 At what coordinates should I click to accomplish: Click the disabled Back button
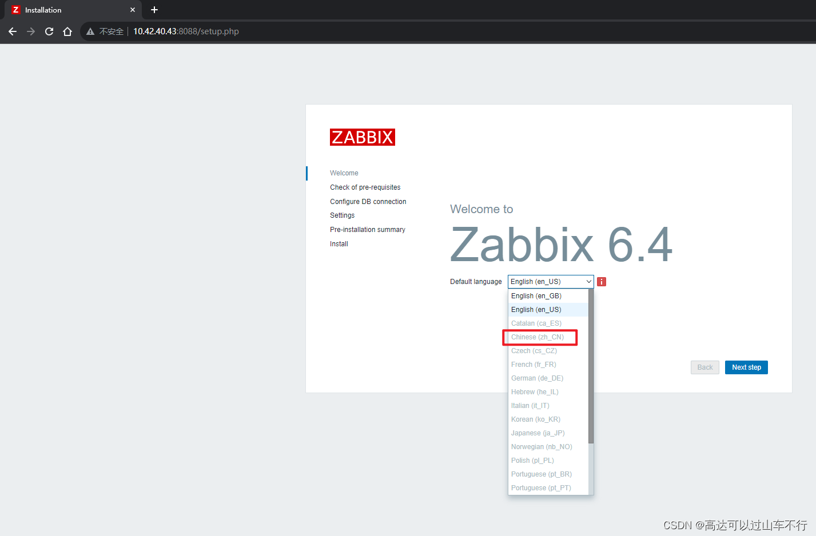tap(705, 367)
